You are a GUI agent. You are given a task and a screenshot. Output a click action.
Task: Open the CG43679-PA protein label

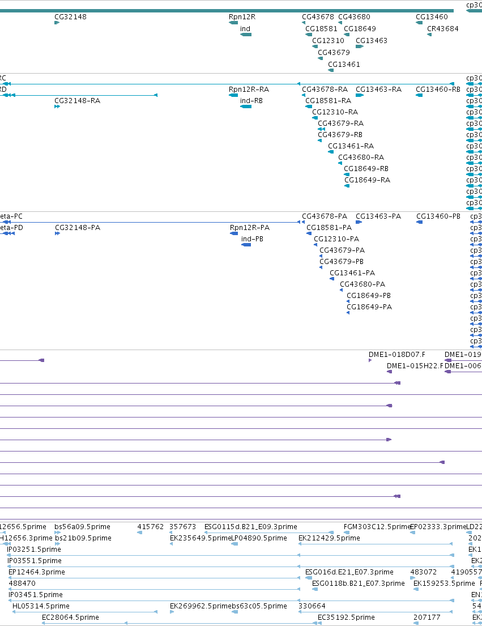coord(342,250)
